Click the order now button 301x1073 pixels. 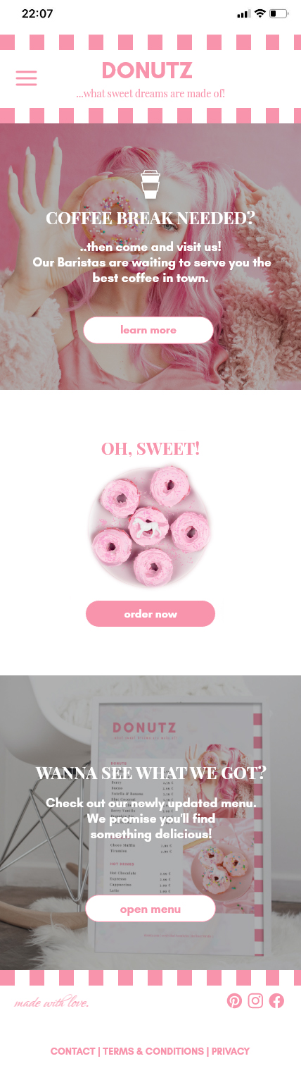[x=150, y=614]
